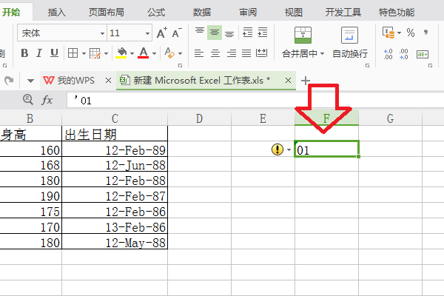
Task: Add a new document tab with plus
Action: 305,81
